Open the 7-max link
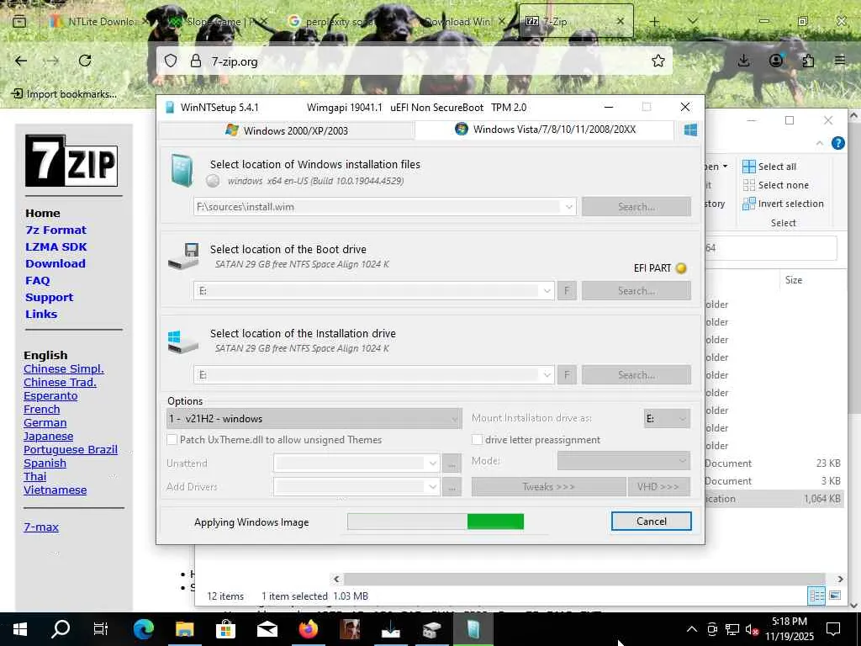 [x=41, y=527]
